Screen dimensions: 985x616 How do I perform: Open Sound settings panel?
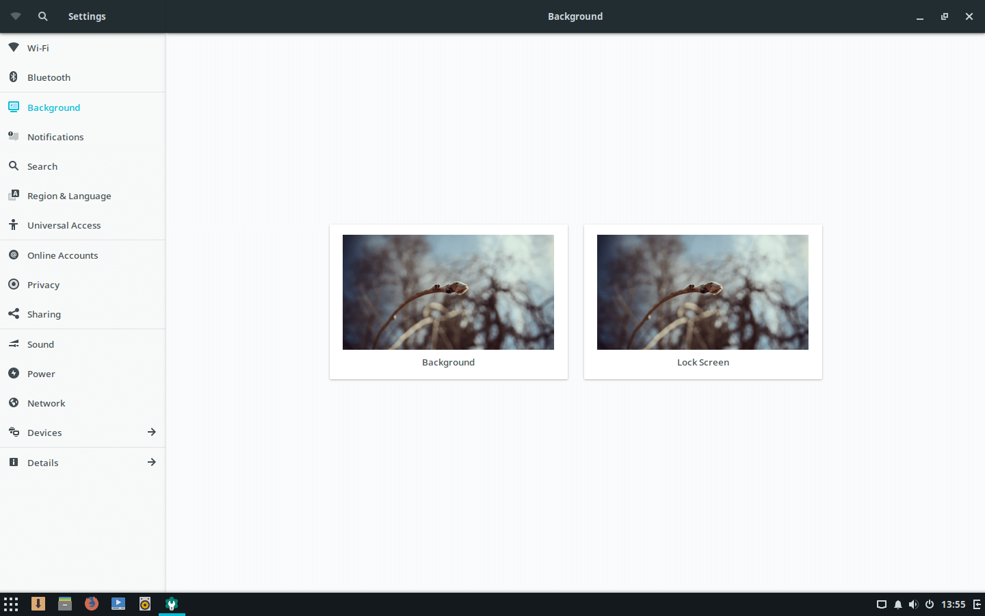(83, 344)
